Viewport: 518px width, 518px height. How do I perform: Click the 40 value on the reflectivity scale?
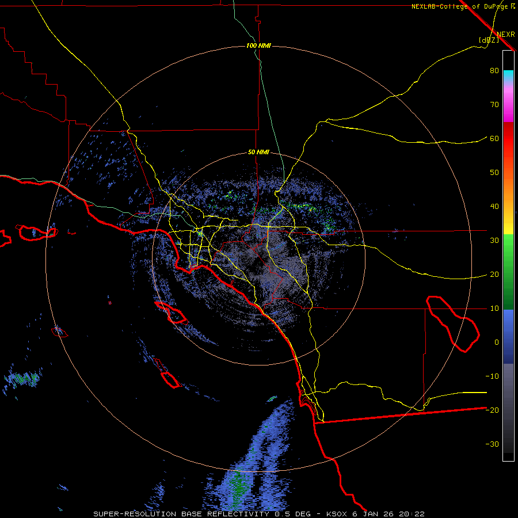pyautogui.click(x=494, y=207)
